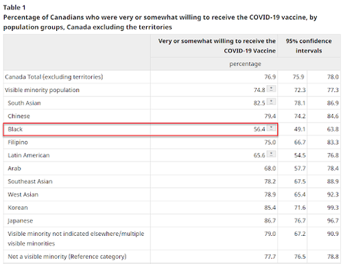The height and width of the screenshot is (264, 343).
Task: Click the Canada Total (excluding territories) row label
Action: click(x=54, y=77)
